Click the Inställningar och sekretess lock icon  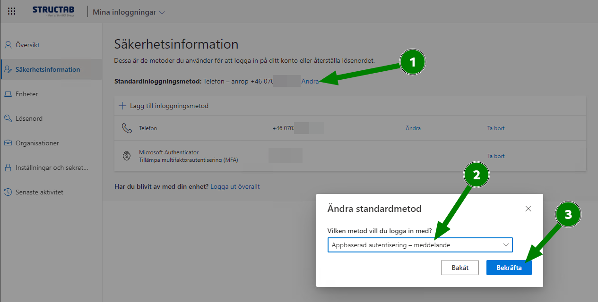tap(8, 168)
